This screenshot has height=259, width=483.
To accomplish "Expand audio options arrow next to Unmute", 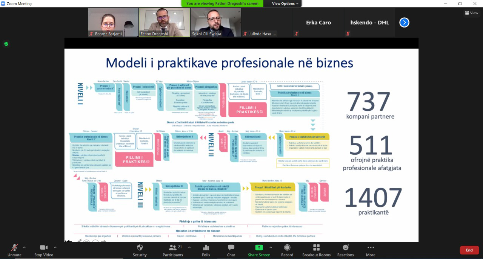I will click(25, 247).
